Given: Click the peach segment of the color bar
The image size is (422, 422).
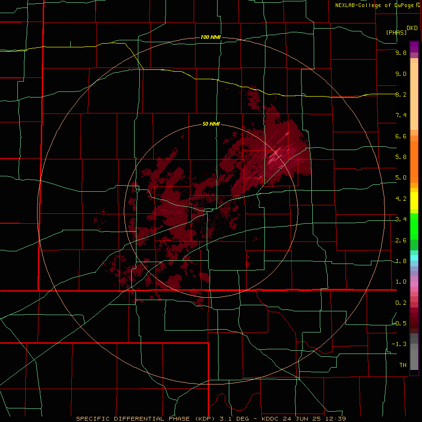Looking at the screenshot, I should [414, 96].
